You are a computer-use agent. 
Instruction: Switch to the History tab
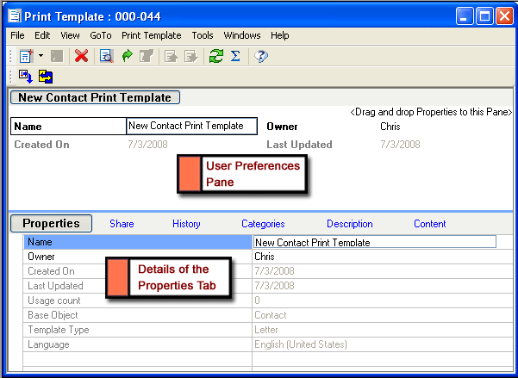point(186,224)
